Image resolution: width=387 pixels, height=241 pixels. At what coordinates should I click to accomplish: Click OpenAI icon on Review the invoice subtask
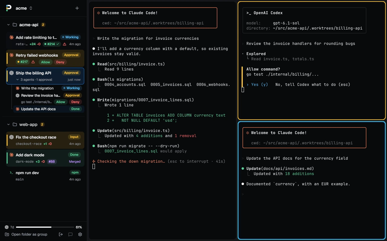click(x=18, y=95)
